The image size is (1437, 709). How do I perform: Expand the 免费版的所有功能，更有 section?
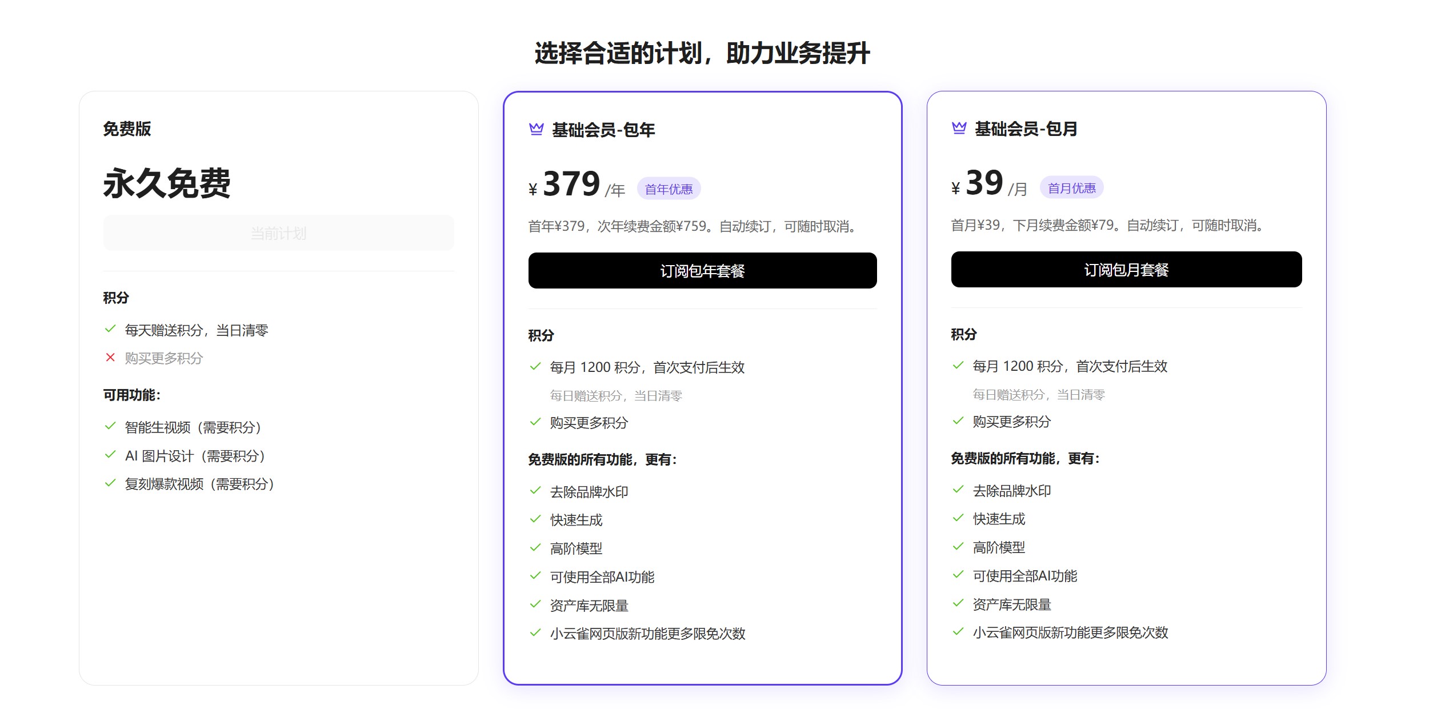coord(602,458)
